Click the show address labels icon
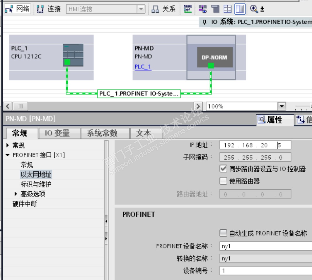The image size is (312, 280). click(203, 9)
